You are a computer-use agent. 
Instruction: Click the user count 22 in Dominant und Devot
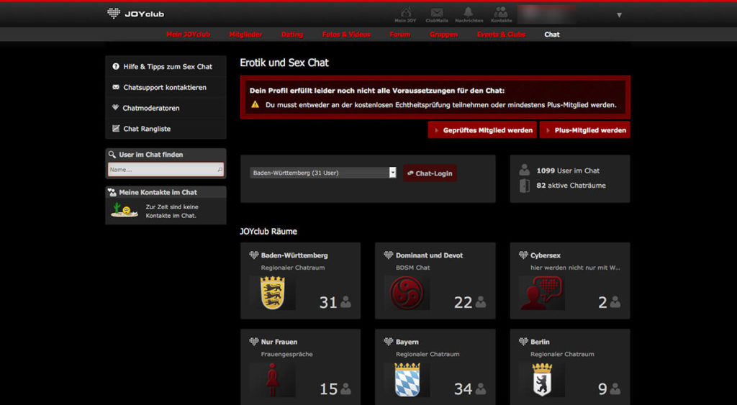[463, 303]
